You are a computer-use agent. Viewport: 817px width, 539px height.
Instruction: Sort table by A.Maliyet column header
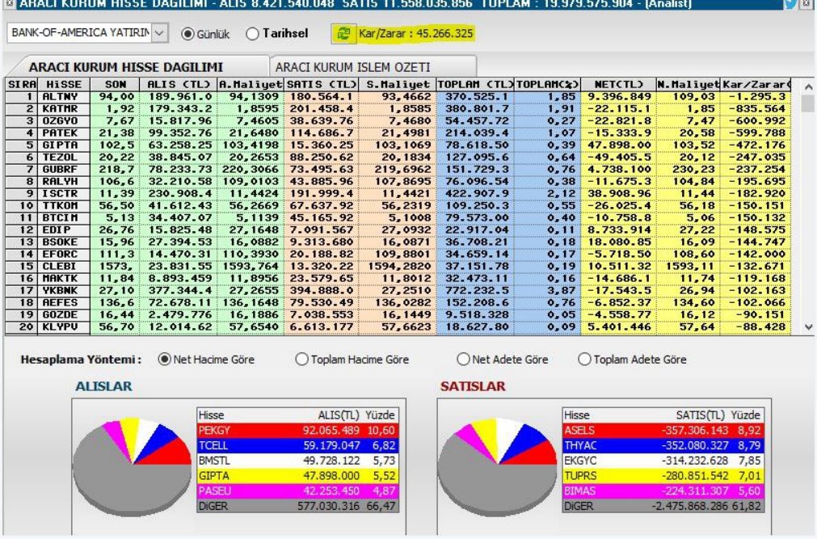tap(251, 85)
